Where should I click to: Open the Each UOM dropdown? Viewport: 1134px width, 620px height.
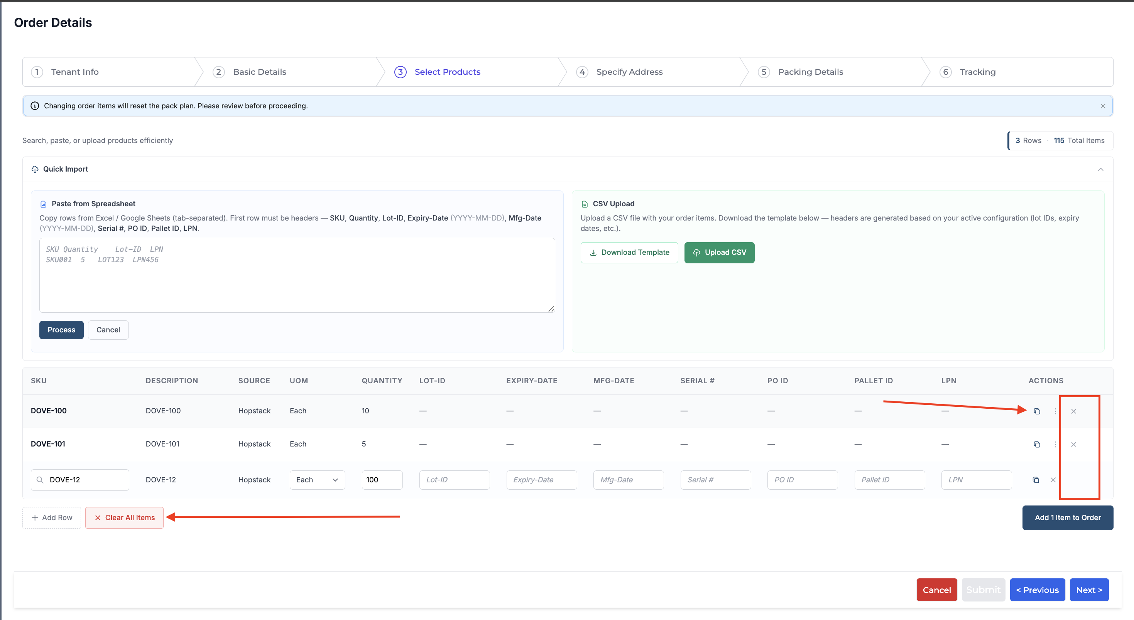pos(317,480)
